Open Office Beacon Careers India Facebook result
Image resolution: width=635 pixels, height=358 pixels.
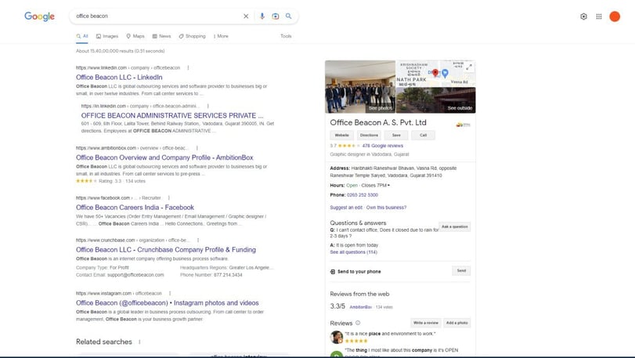135,208
